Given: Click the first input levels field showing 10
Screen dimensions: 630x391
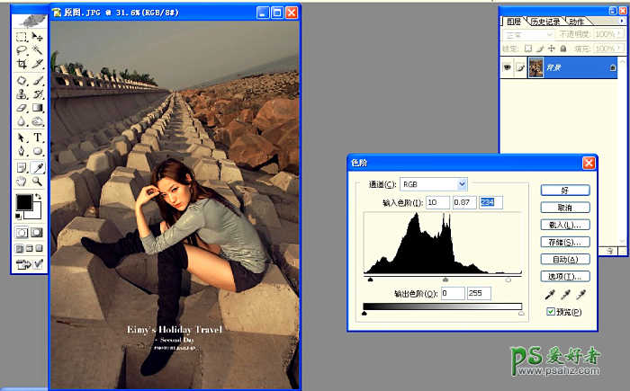Looking at the screenshot, I should pos(437,201).
